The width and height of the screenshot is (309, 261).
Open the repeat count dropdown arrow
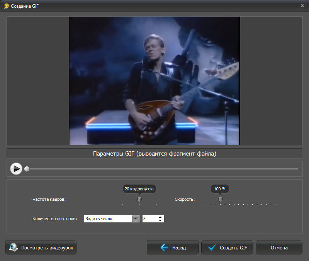click(x=136, y=219)
